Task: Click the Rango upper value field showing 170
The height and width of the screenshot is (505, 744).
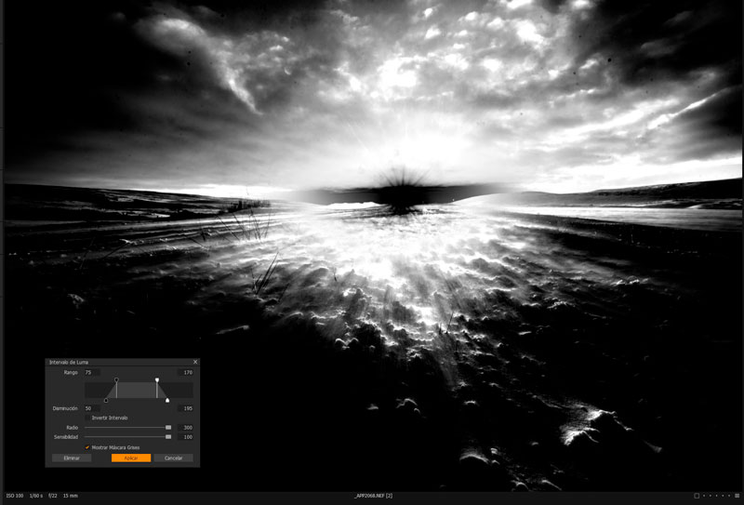Action: pyautogui.click(x=186, y=372)
